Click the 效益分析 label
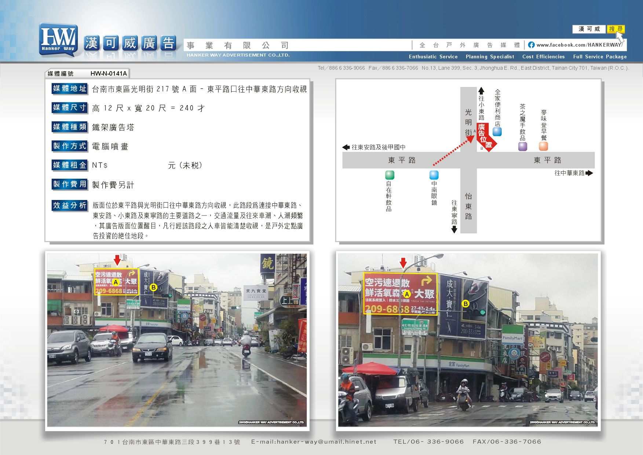 [x=69, y=205]
